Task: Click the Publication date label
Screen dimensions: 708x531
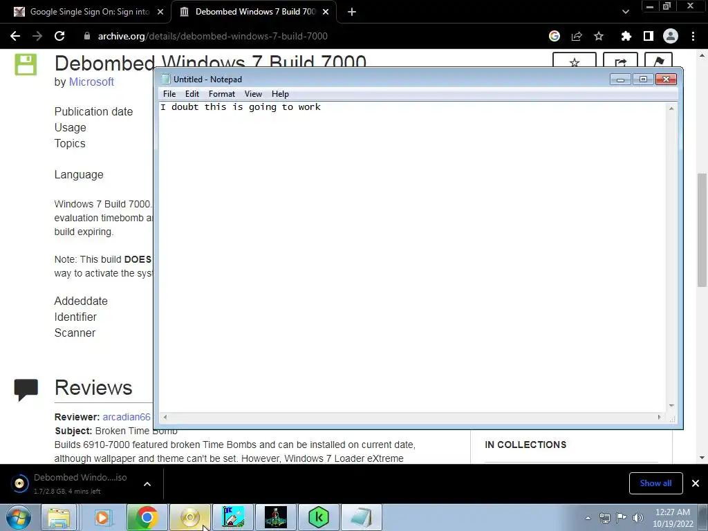Action: point(93,111)
